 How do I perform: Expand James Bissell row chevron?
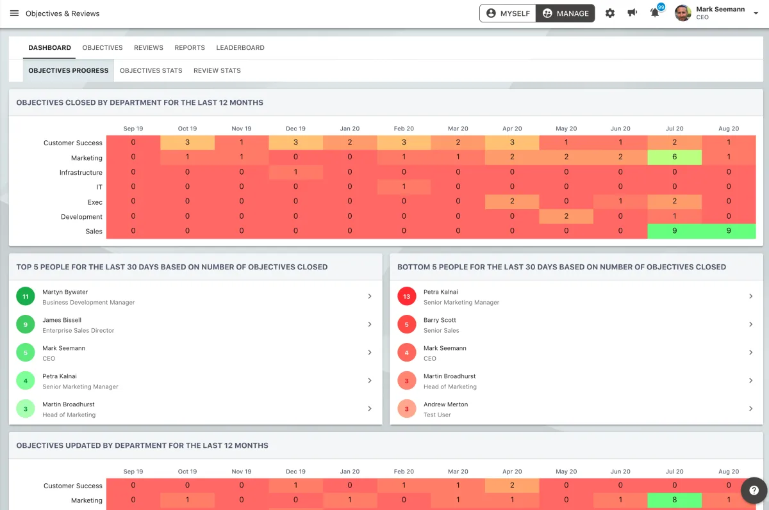pos(370,324)
